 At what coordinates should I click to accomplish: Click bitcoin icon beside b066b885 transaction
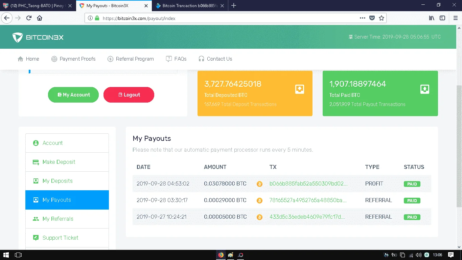coord(259,184)
